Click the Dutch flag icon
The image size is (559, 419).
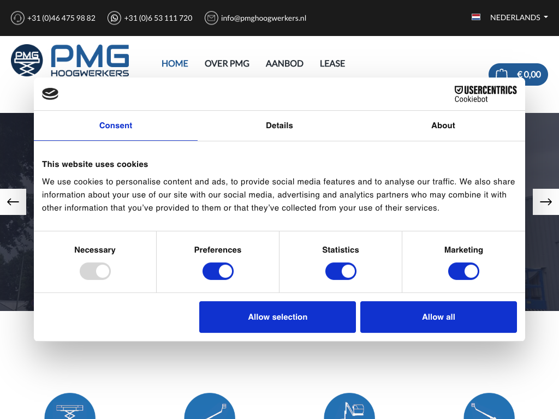476,17
